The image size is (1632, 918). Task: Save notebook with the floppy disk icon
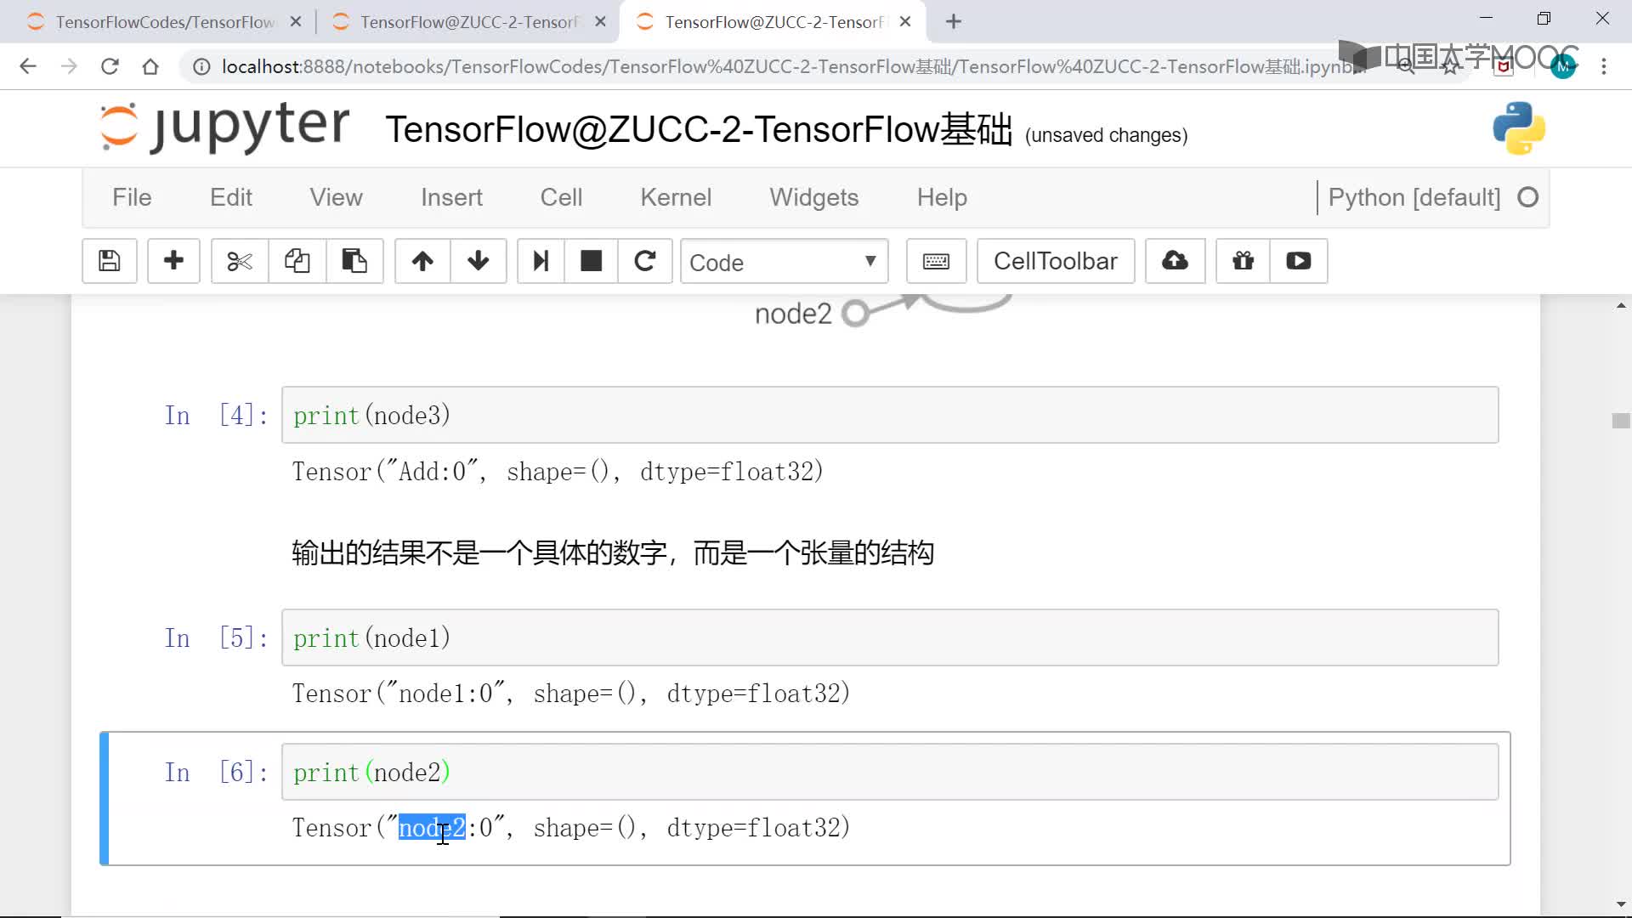point(110,261)
